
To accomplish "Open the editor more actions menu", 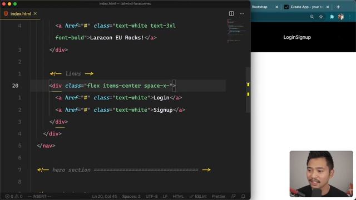I will [242, 14].
